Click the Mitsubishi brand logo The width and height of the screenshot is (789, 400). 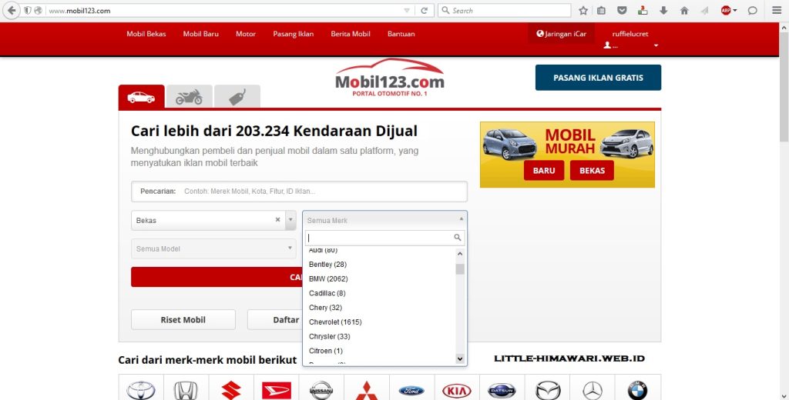(366, 389)
